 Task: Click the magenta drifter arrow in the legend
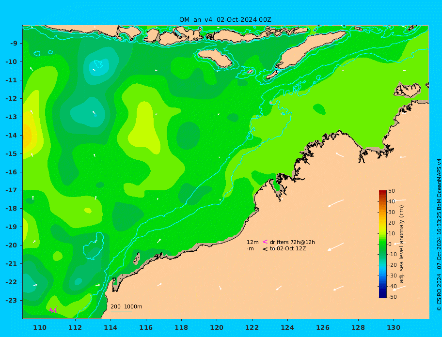[265, 242]
